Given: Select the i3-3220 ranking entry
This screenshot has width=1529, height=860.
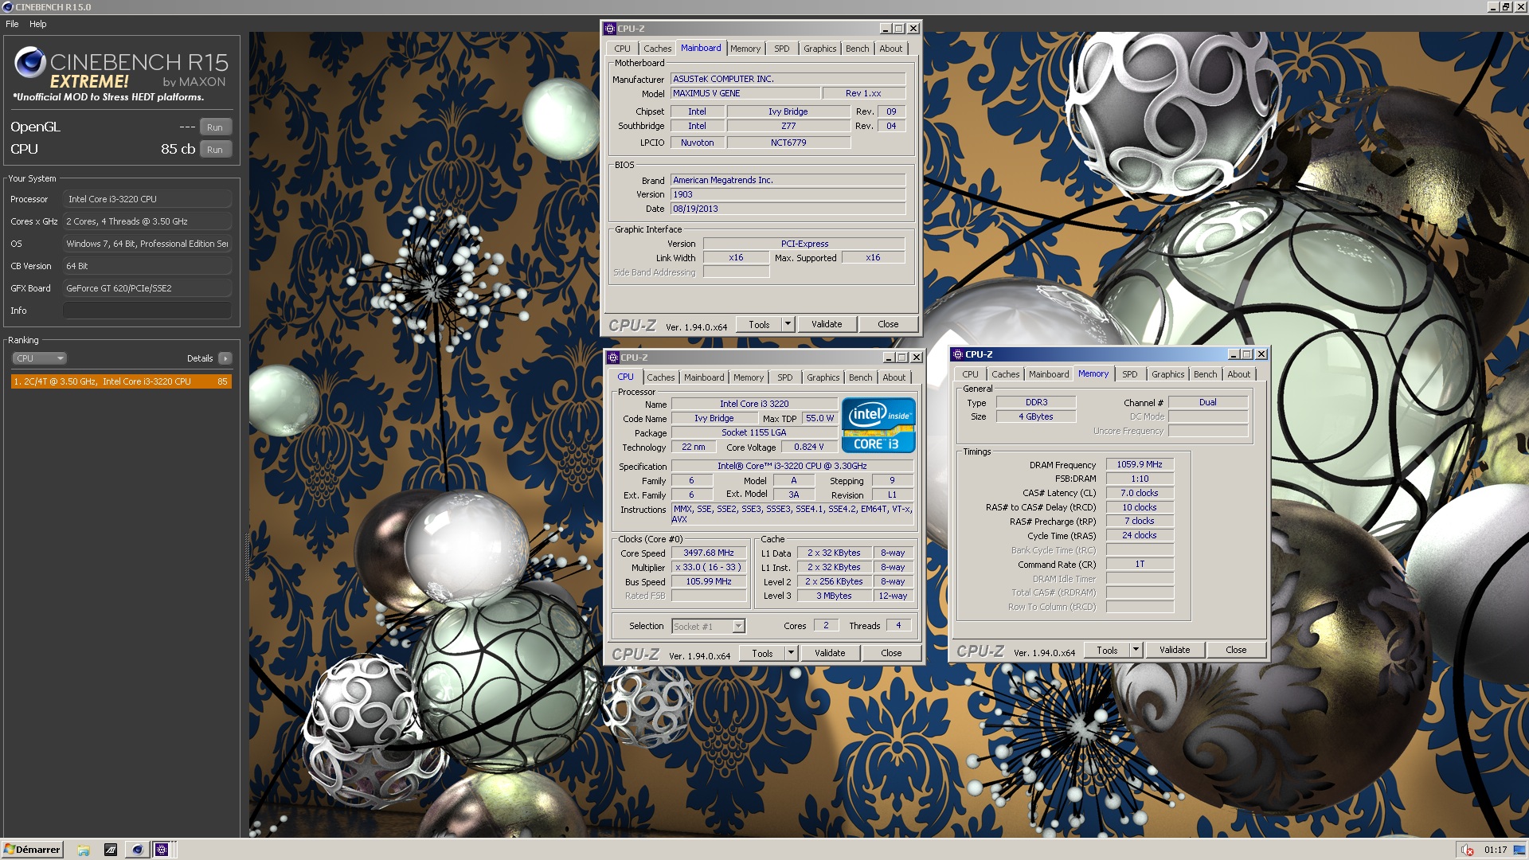Looking at the screenshot, I should (x=121, y=381).
